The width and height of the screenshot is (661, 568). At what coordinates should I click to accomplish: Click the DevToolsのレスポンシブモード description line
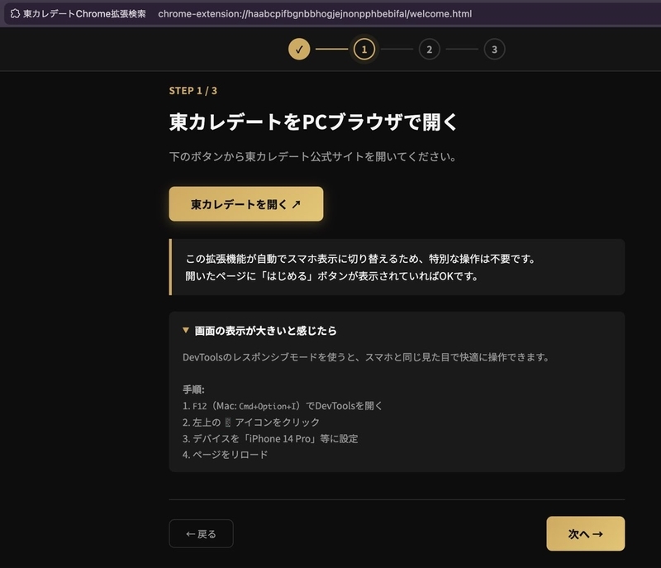click(366, 357)
